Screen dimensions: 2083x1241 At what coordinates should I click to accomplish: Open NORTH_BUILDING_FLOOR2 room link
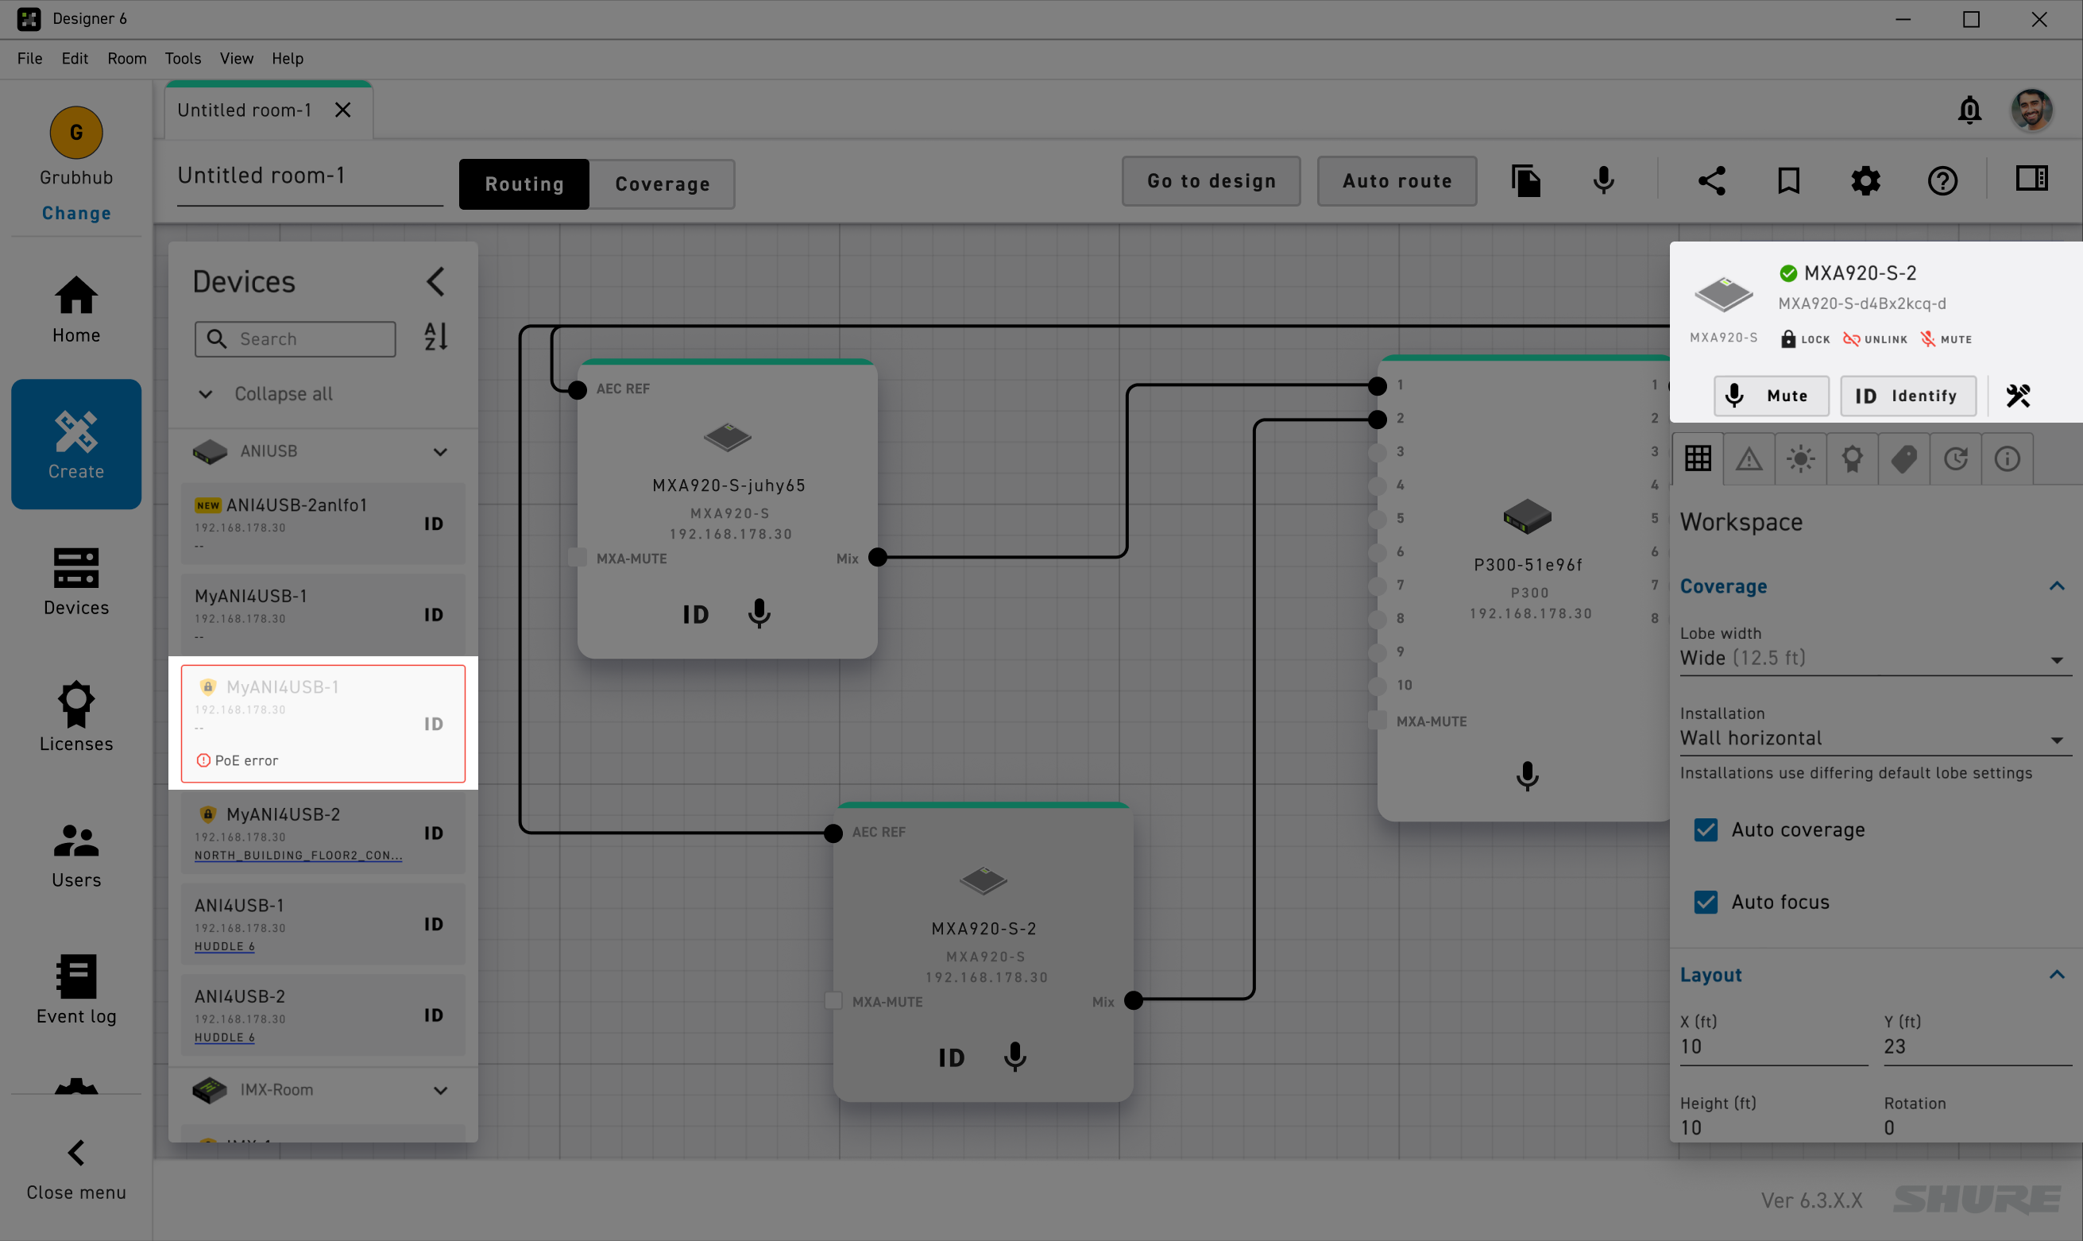pos(299,856)
